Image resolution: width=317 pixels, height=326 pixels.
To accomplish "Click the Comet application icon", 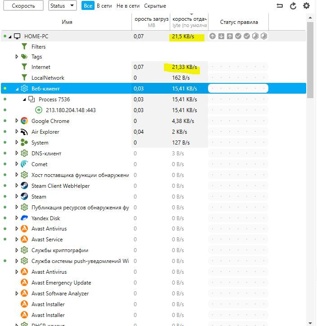I will pos(24,164).
